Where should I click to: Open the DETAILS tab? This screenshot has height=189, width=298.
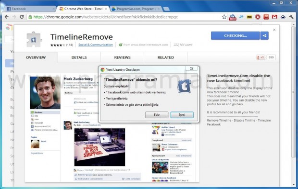point(79,57)
